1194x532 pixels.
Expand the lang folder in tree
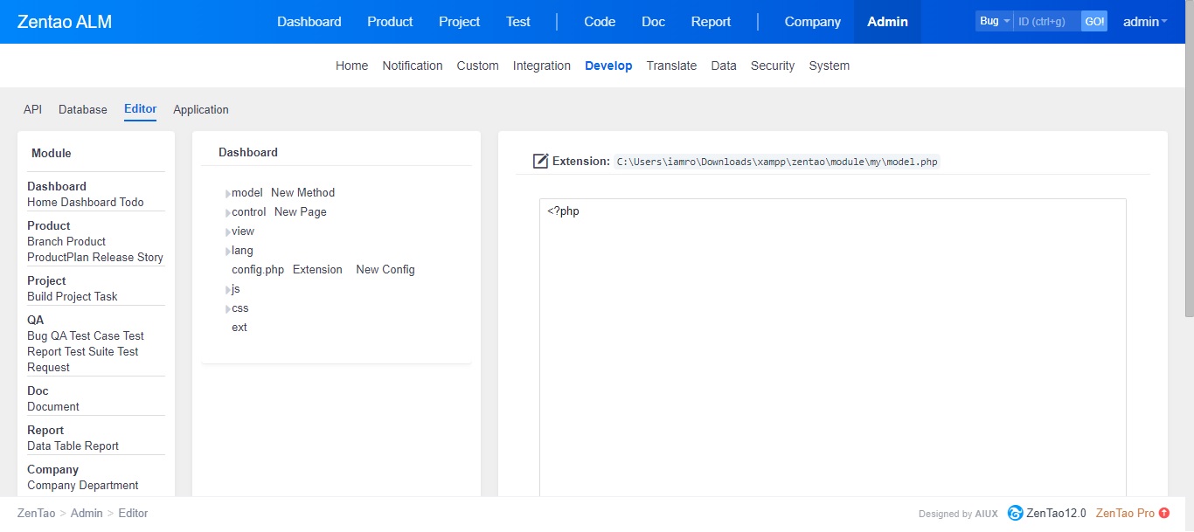pyautogui.click(x=228, y=251)
